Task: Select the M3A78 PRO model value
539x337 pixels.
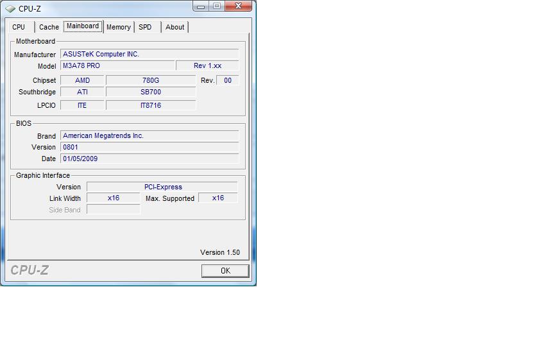Action: [117, 65]
